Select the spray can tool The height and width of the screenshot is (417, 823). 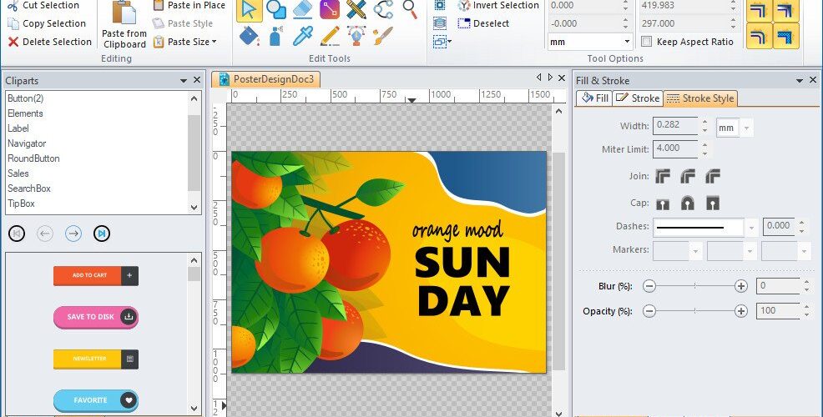point(276,36)
